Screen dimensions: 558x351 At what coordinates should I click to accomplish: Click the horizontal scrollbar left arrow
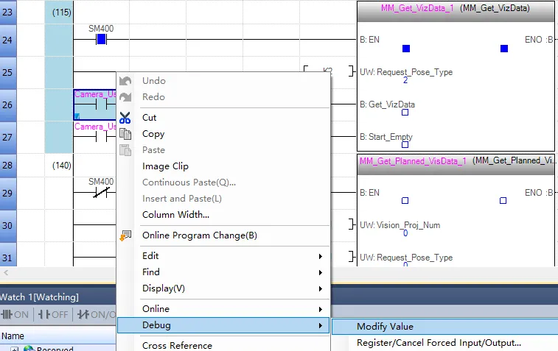click(x=6, y=273)
